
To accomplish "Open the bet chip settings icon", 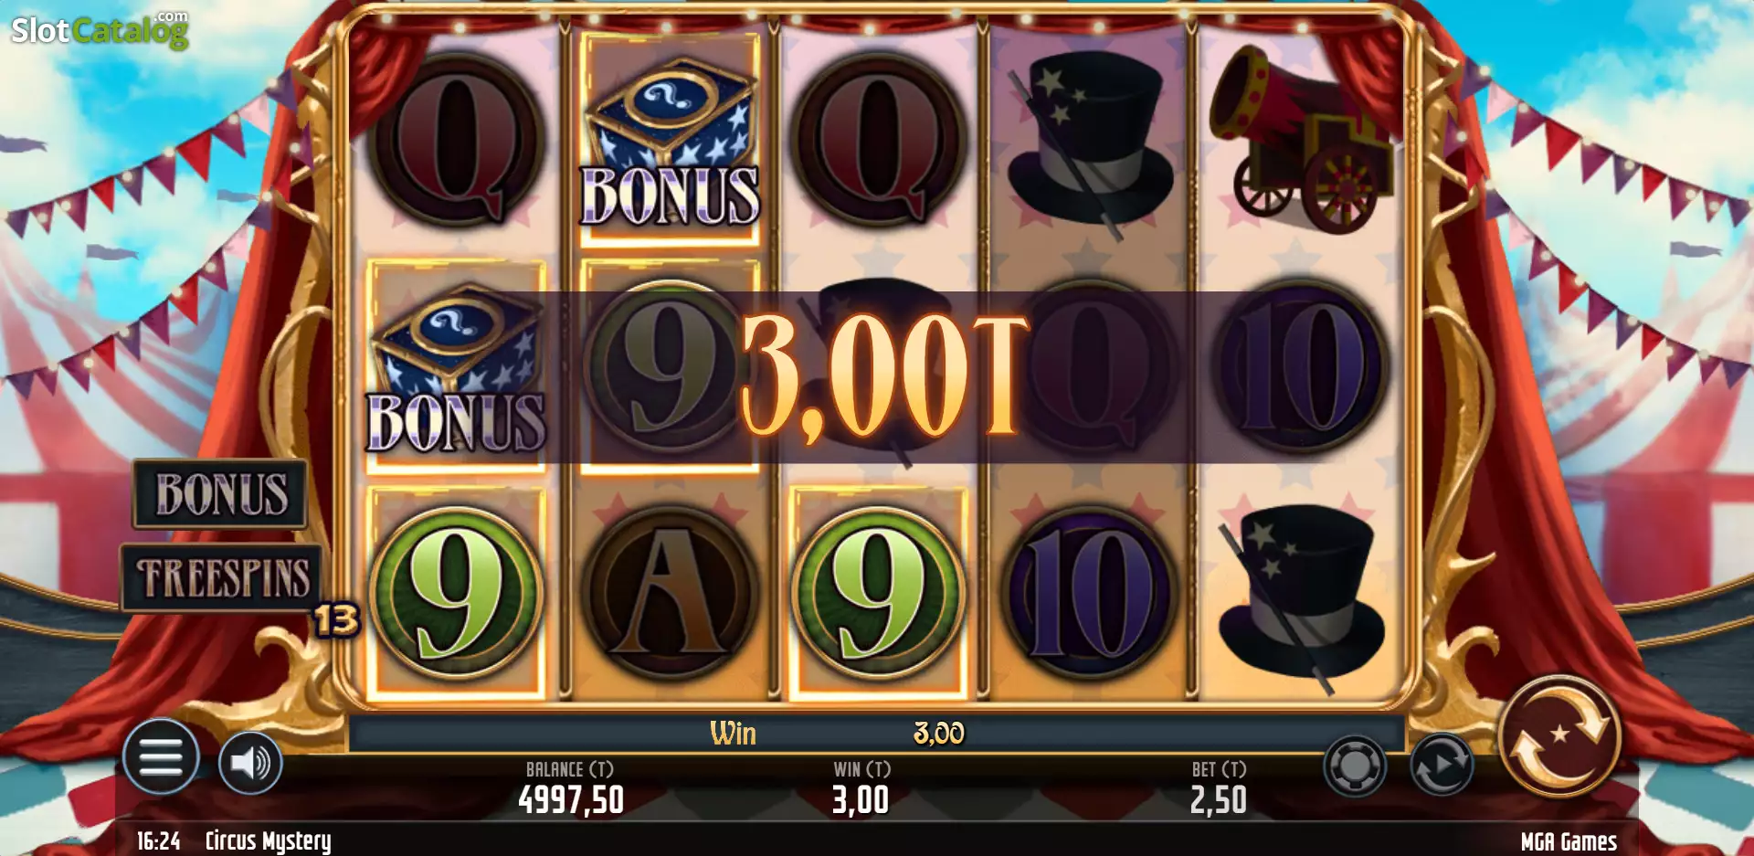I will 1355,765.
